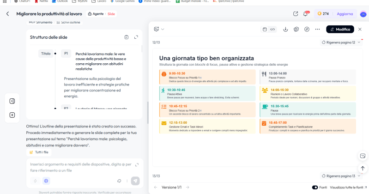The width and height of the screenshot is (369, 194).
Task: Switch to the code view icon
Action: (273, 29)
